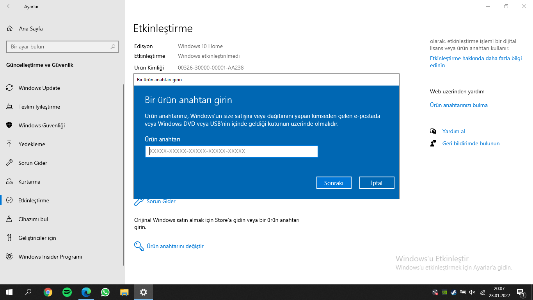The image size is (533, 300).
Task: Open the Windows Start menu
Action: (x=9, y=292)
